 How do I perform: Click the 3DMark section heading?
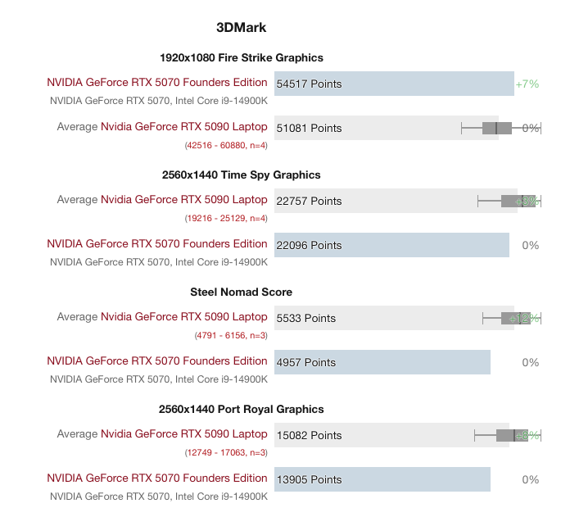point(241,27)
